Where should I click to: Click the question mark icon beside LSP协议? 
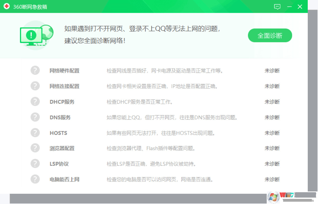click(35, 164)
